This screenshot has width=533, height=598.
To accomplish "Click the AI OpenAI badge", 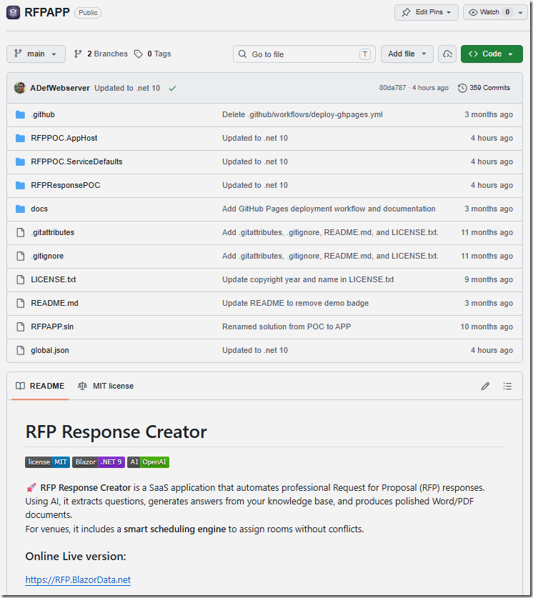I will coord(149,462).
